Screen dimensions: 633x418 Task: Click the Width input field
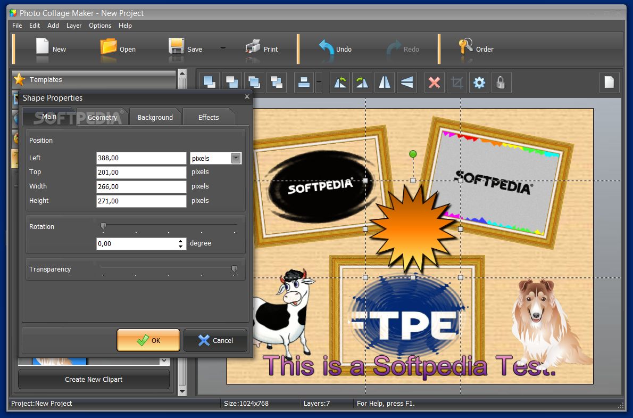click(x=141, y=186)
